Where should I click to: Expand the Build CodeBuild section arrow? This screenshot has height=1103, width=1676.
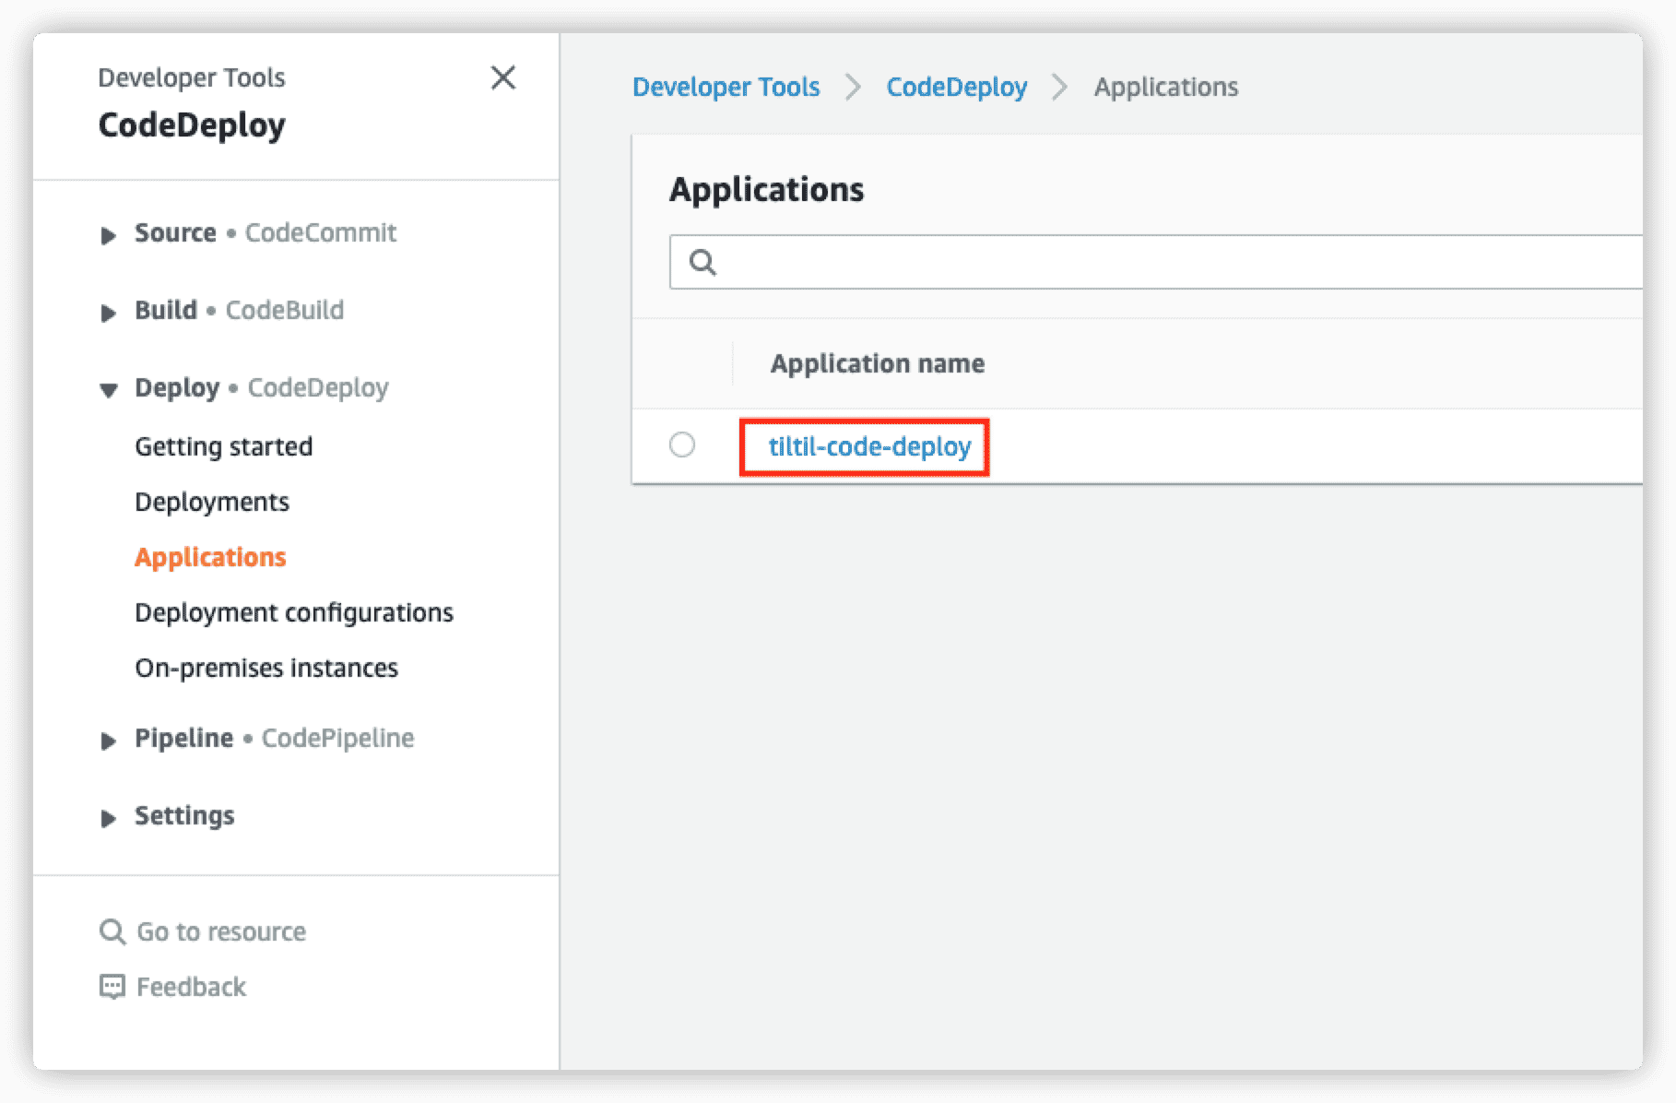click(x=108, y=313)
